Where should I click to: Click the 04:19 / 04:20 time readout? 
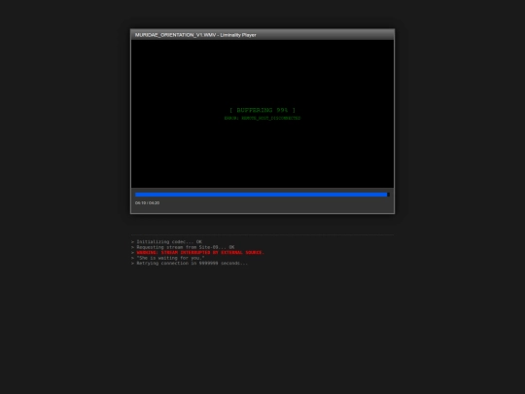148,203
